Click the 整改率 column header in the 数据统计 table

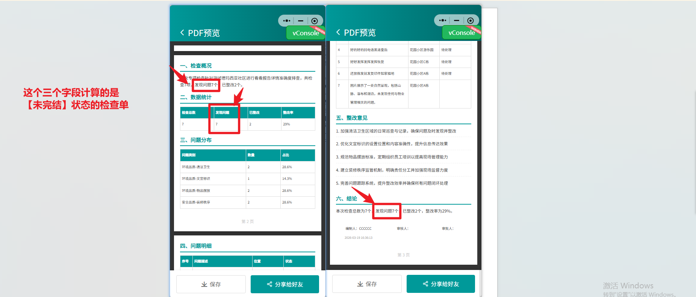(x=288, y=113)
